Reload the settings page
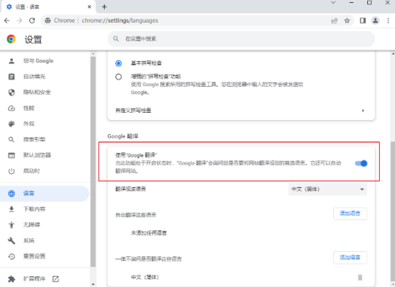395x287 pixels. [32, 20]
